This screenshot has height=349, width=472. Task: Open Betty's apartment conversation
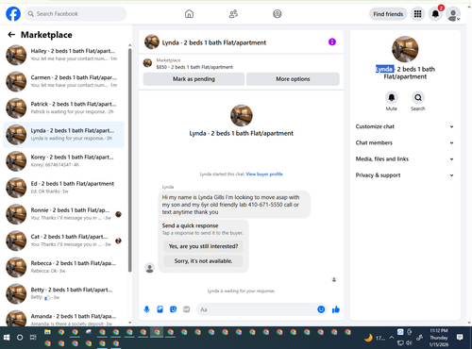pyautogui.click(x=63, y=293)
